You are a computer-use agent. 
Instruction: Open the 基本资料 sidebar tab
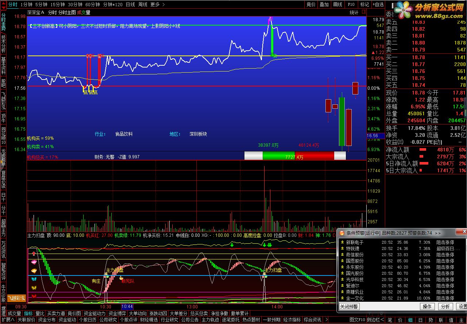(x=3, y=66)
